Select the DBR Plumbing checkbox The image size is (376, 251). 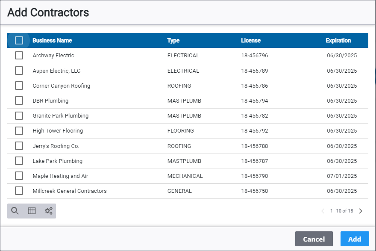pyautogui.click(x=19, y=101)
